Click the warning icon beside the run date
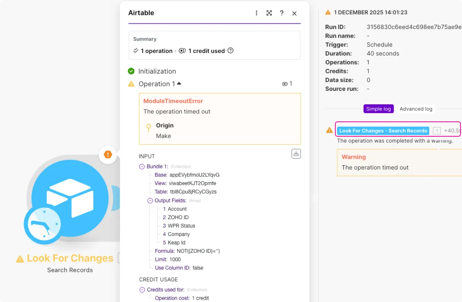The image size is (462, 302). click(328, 12)
